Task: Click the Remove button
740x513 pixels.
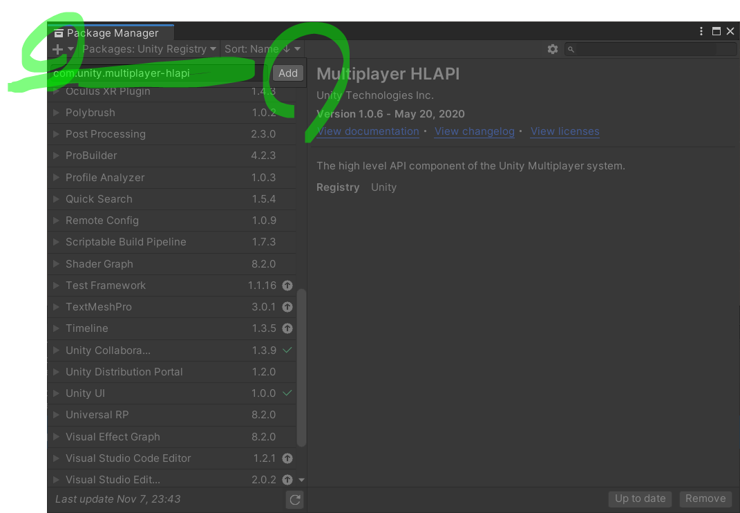Action: [705, 499]
